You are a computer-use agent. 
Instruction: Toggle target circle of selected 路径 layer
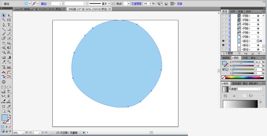tap(258, 41)
